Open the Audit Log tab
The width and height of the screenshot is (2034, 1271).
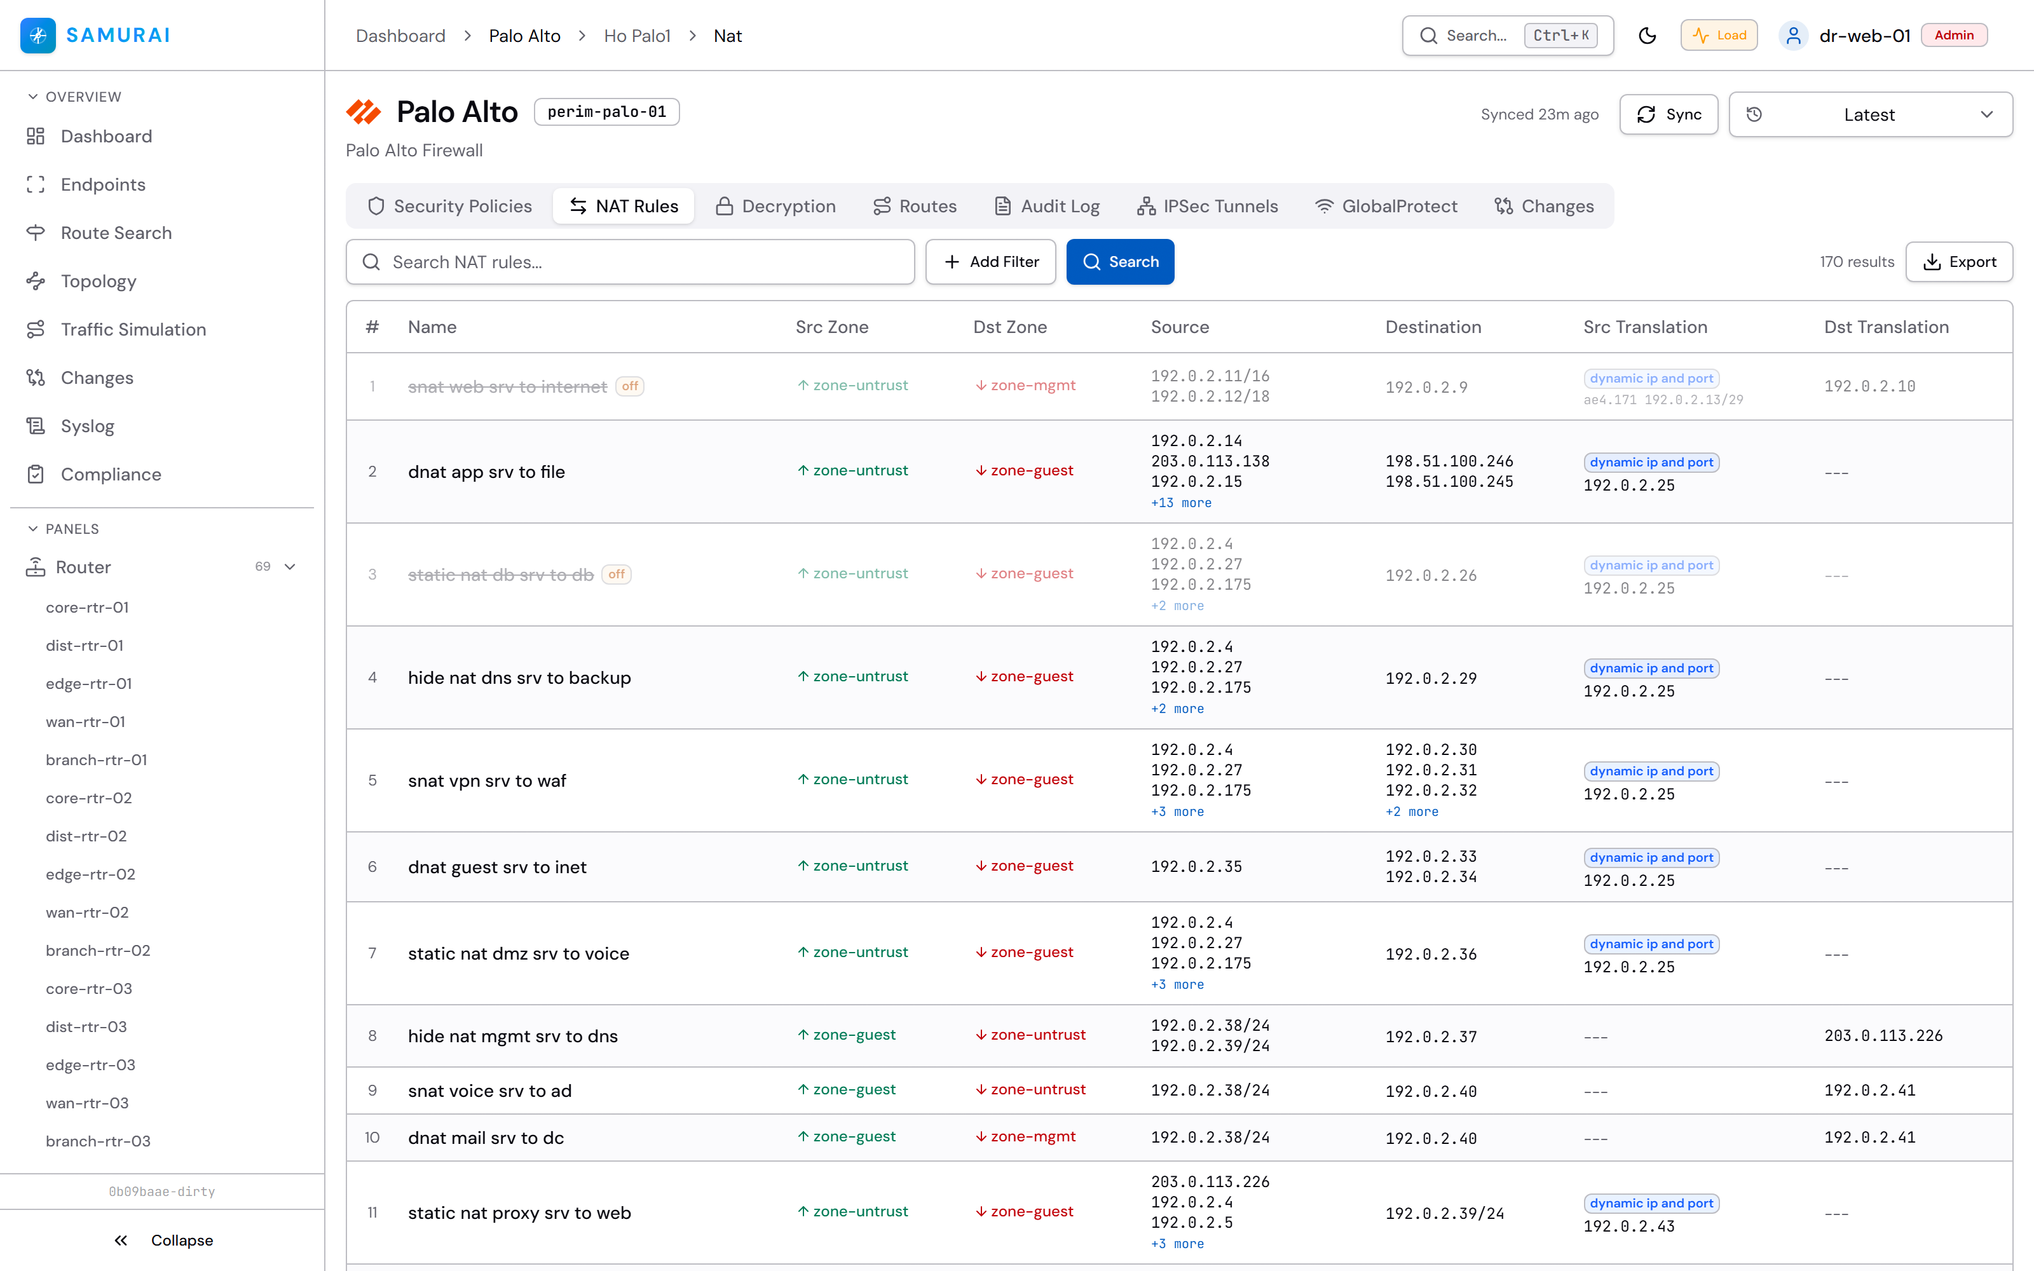1046,206
